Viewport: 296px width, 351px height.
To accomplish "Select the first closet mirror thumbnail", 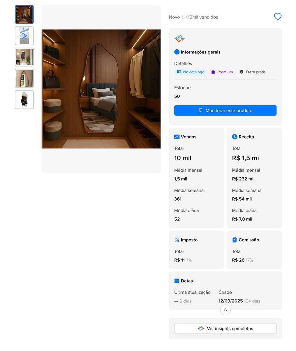I will click(24, 14).
